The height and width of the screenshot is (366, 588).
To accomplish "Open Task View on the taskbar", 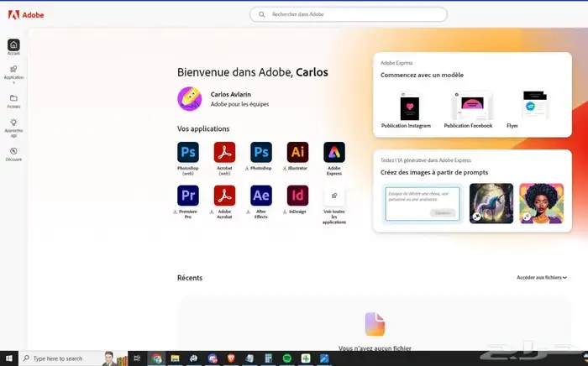I will (137, 358).
